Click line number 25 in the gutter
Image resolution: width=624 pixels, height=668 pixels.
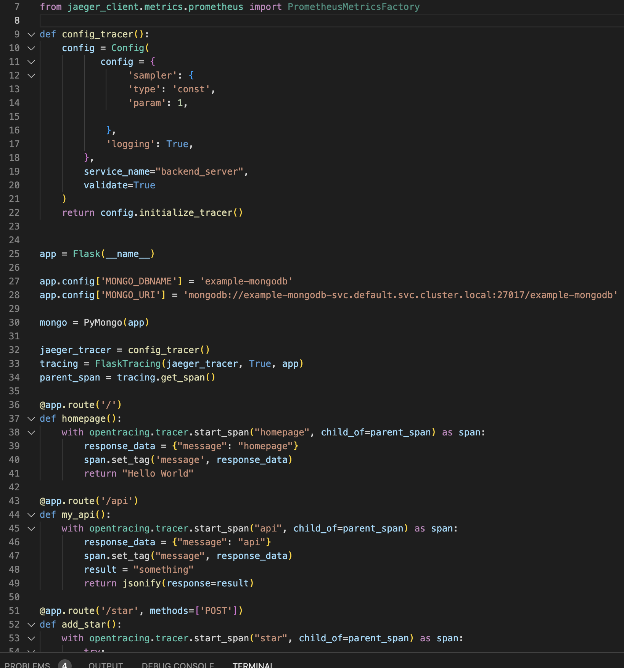pyautogui.click(x=14, y=254)
